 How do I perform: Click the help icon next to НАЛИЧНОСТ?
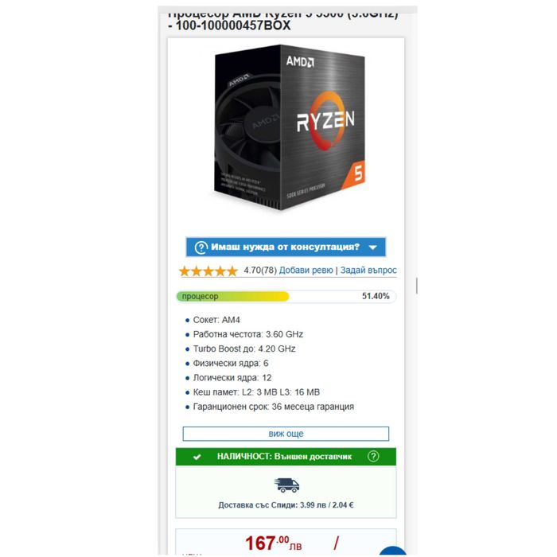click(373, 457)
